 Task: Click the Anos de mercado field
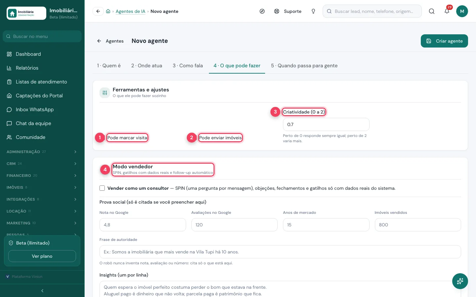pyautogui.click(x=326, y=225)
